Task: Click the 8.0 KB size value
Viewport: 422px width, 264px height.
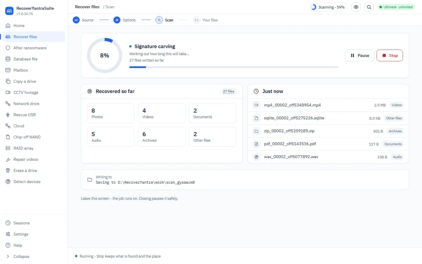Action: click(375, 118)
